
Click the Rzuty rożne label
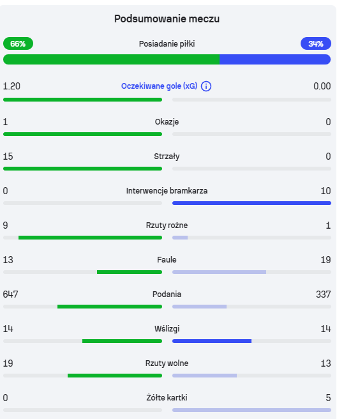[167, 225]
